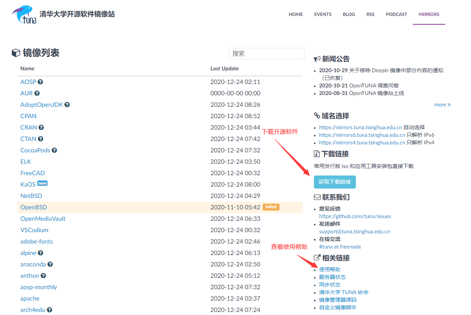Open the alpine mirror link

(x=29, y=253)
